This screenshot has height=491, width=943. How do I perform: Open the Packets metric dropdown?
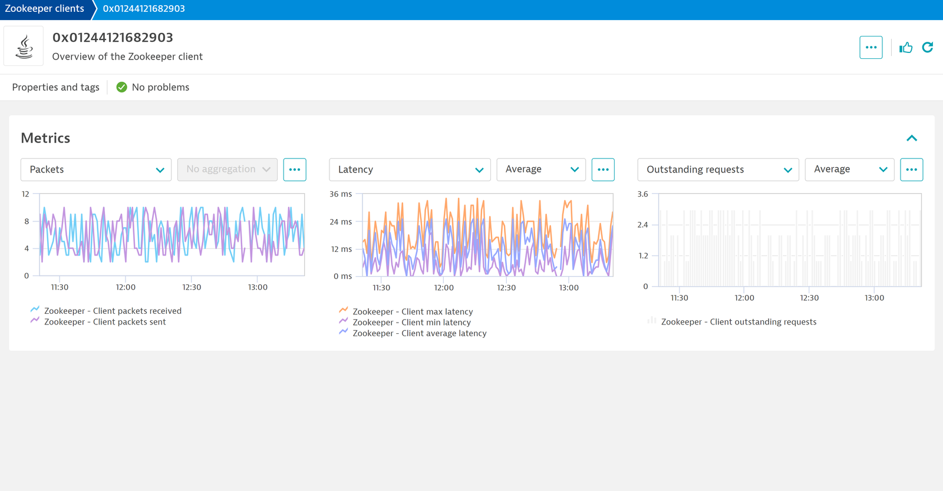(96, 170)
